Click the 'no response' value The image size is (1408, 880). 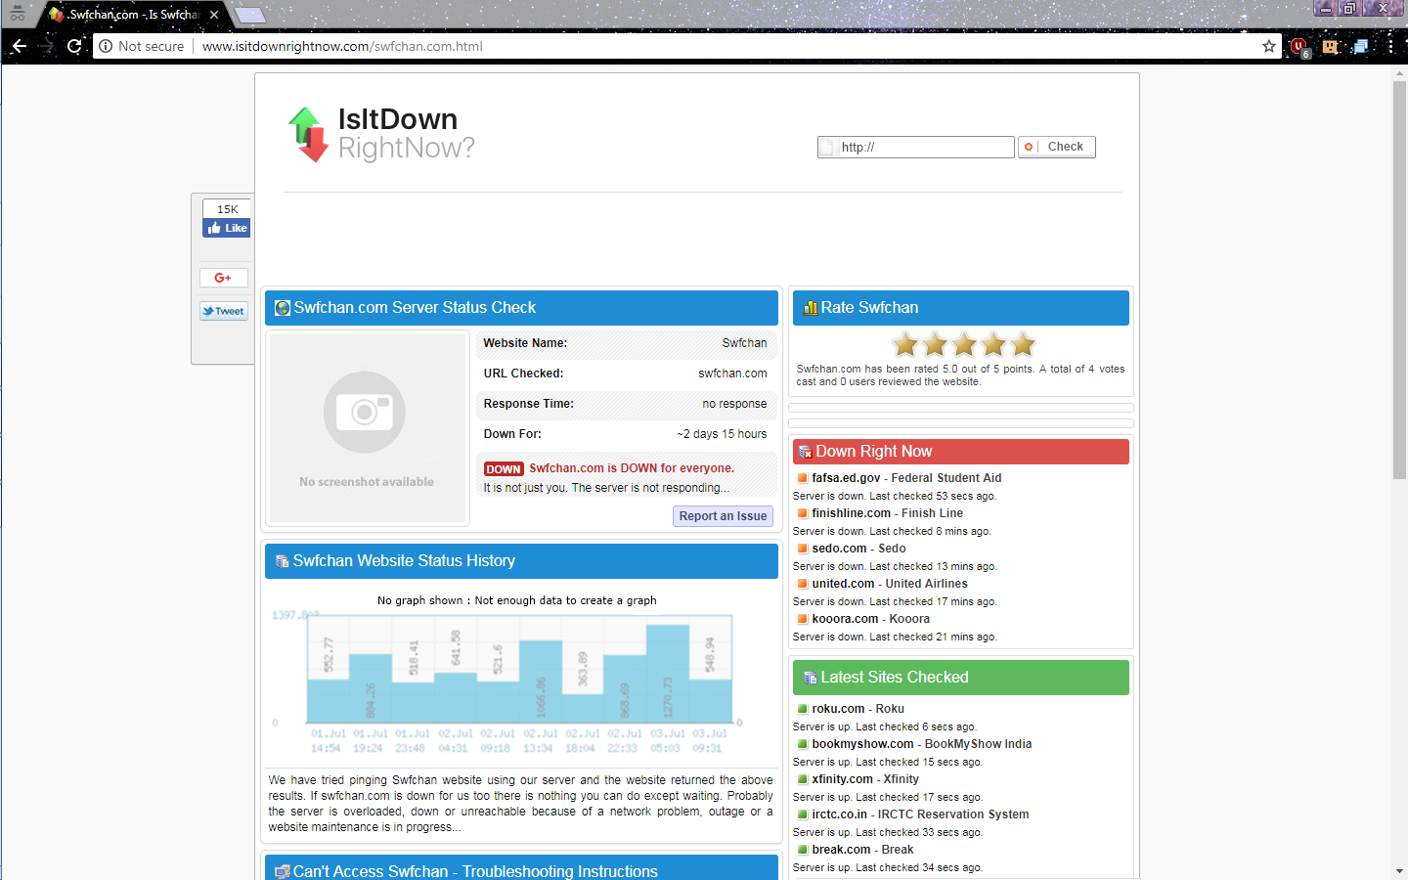(734, 404)
